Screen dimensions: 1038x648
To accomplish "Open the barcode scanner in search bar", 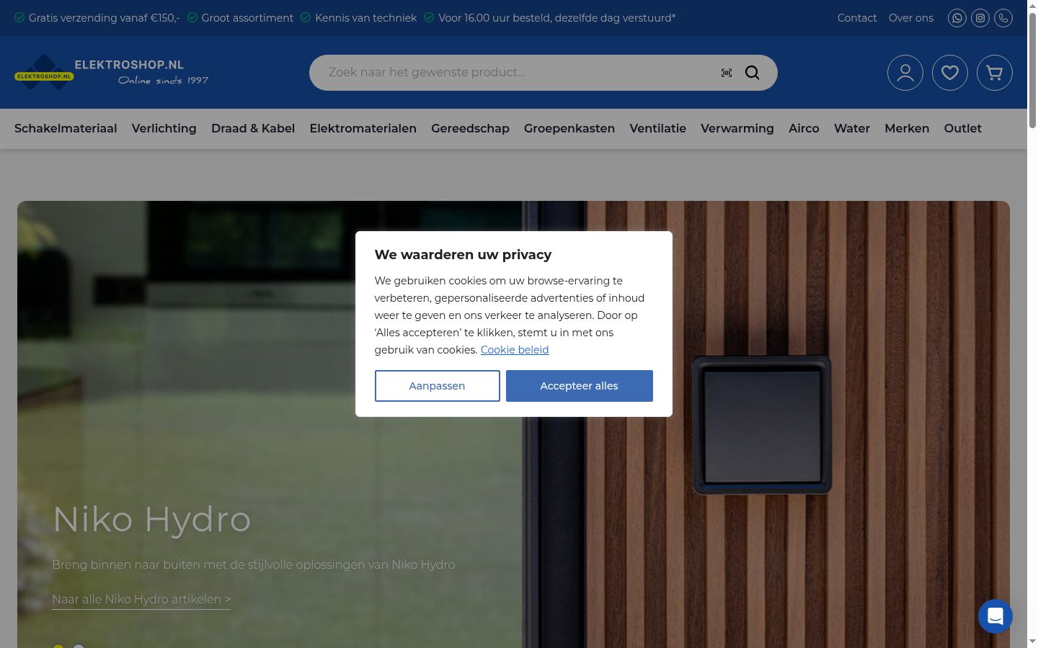I will (x=727, y=73).
